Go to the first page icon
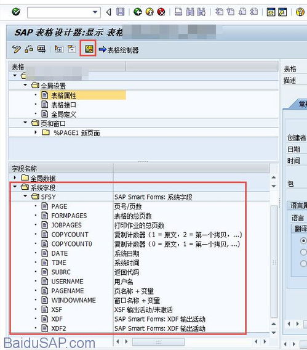 219,12
